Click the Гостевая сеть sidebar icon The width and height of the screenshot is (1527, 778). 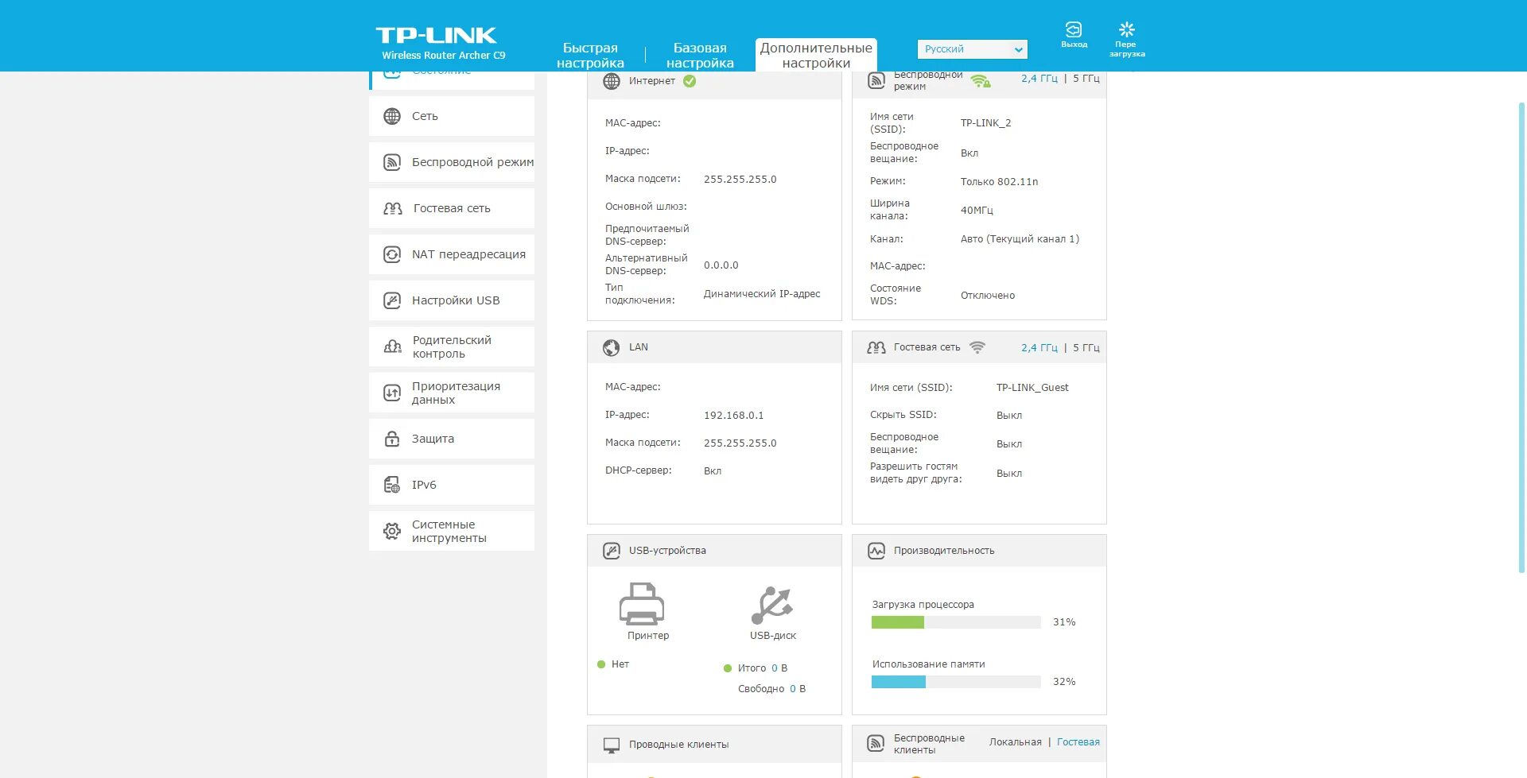393,208
